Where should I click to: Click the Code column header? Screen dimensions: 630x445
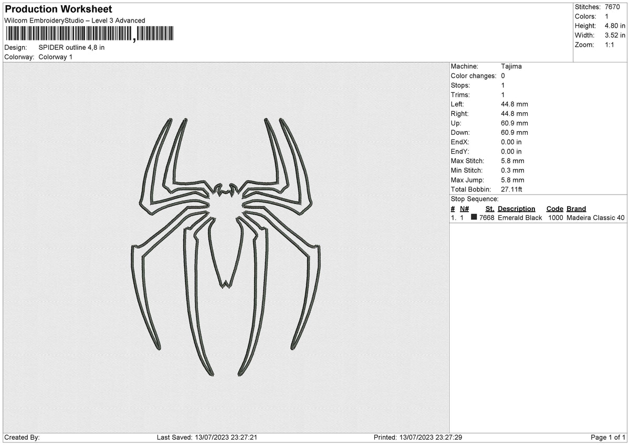tap(555, 209)
